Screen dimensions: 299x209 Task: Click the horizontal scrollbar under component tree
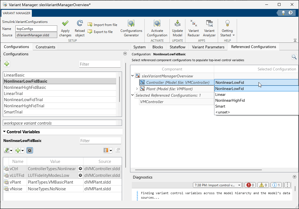click(x=198, y=170)
